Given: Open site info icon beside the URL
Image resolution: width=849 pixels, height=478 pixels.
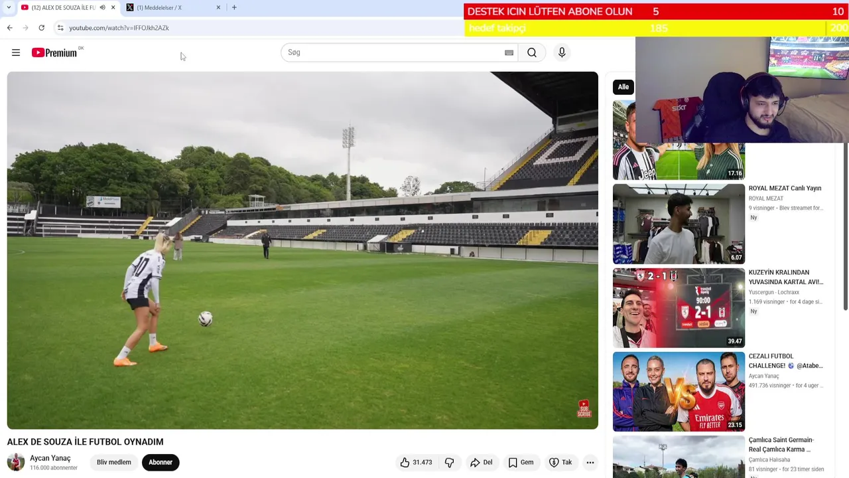Looking at the screenshot, I should (60, 28).
